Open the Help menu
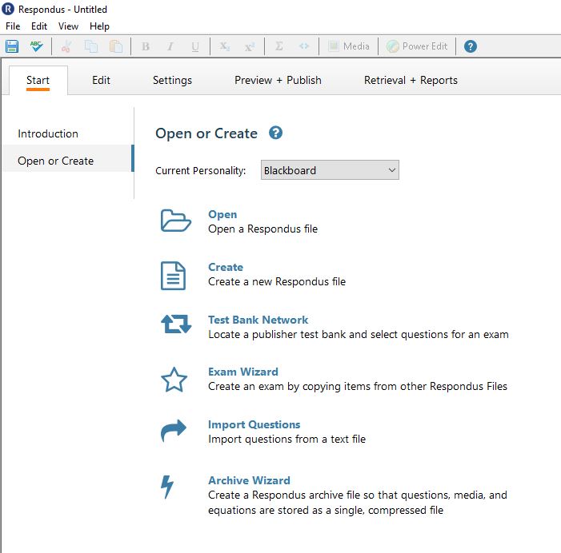 [x=99, y=26]
